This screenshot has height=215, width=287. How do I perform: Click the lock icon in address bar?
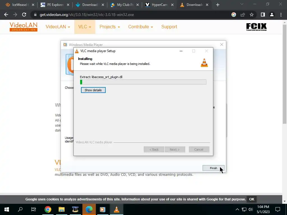coord(35,15)
